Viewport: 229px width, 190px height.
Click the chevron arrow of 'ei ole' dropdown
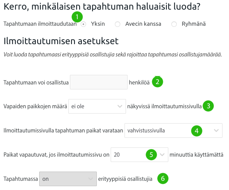click(x=120, y=106)
